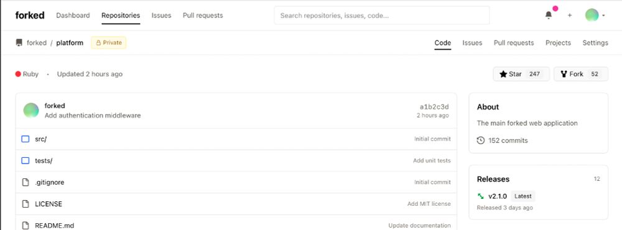
Task: Select the Projects tab
Action: pos(558,43)
